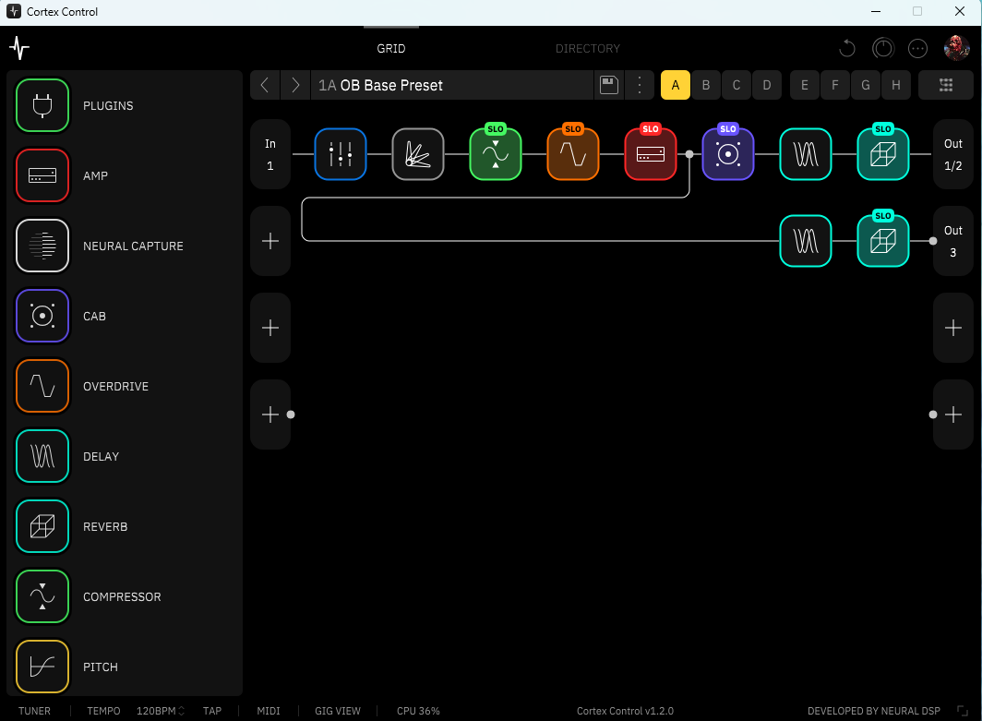Add an input on the fourth row
Screen dimensions: 982x721
click(269, 415)
